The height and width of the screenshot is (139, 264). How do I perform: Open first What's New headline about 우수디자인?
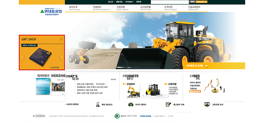click(92, 84)
